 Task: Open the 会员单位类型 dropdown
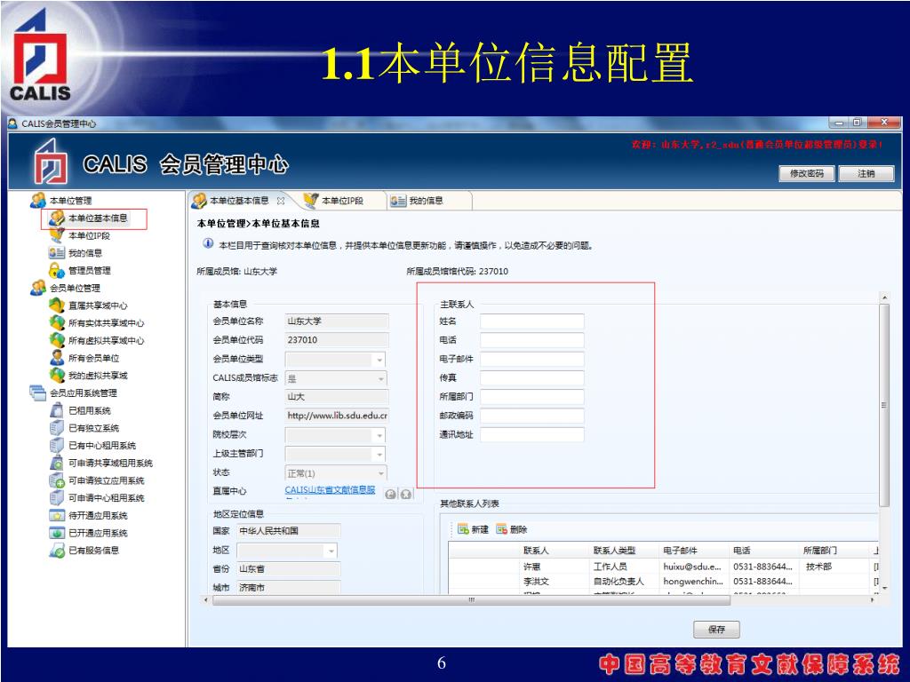(379, 361)
